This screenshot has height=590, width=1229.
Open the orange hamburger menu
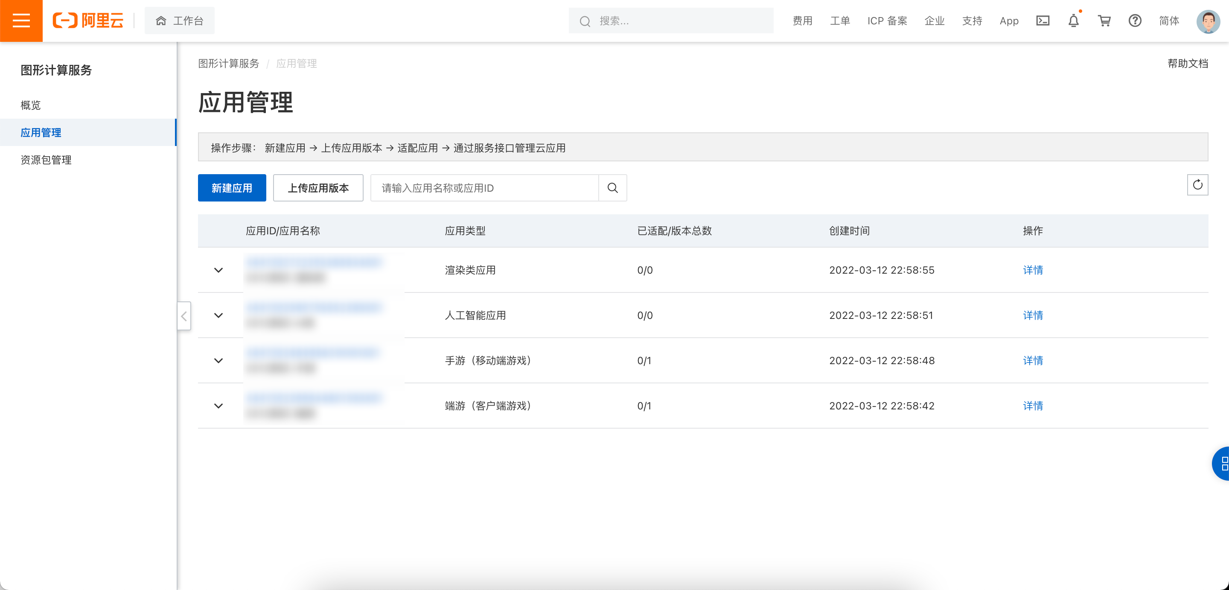pos(21,20)
